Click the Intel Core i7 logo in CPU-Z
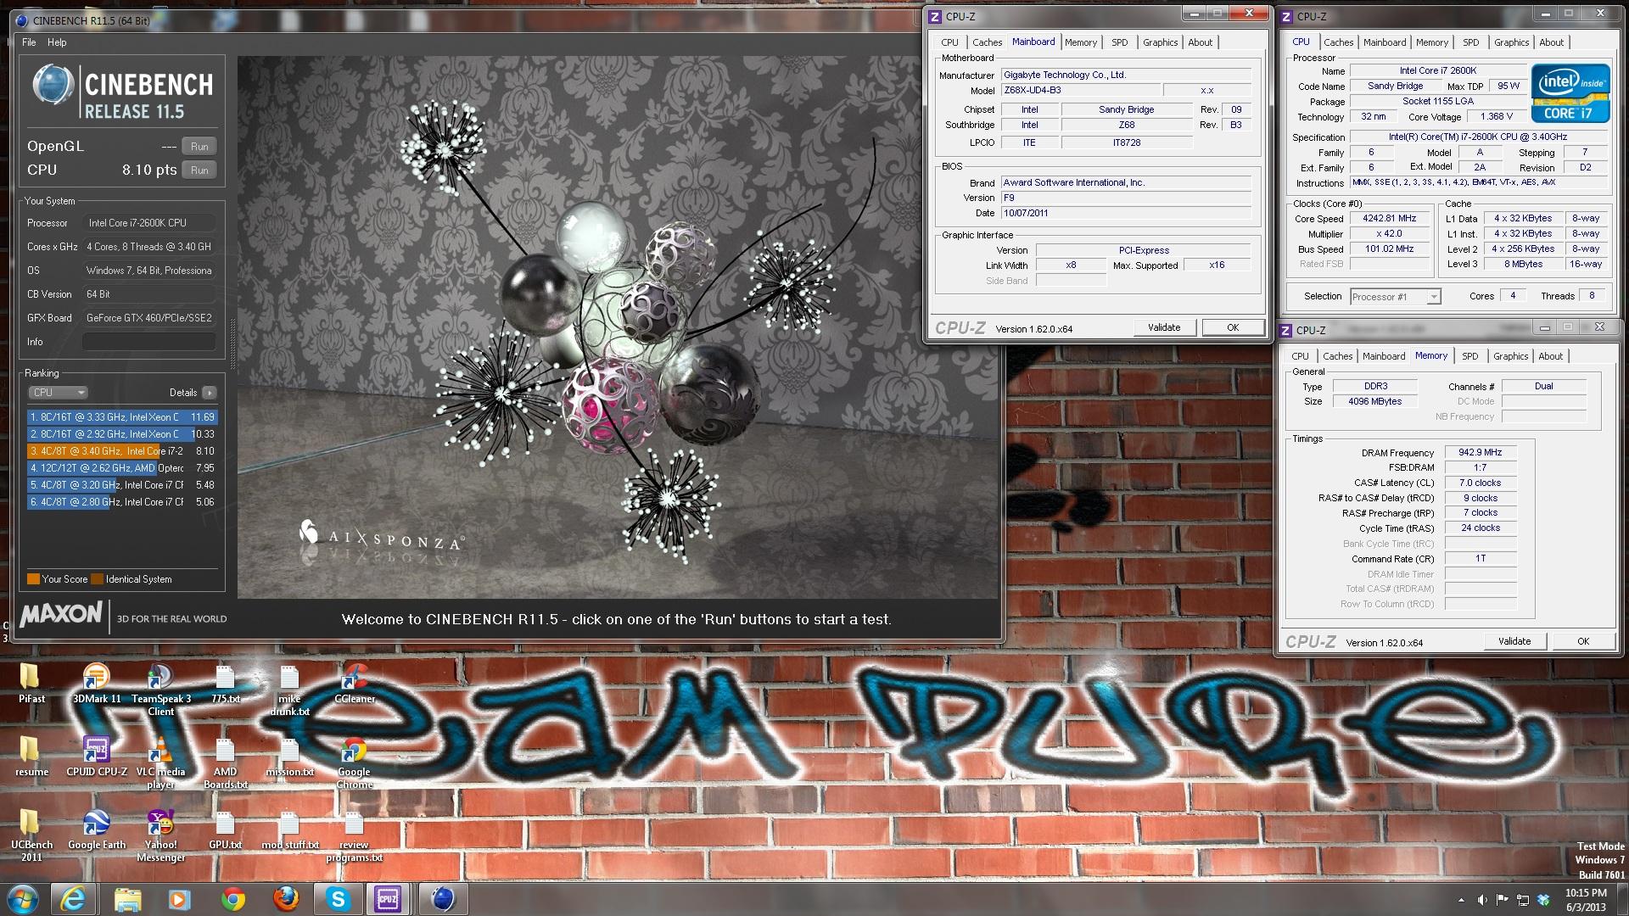 click(x=1570, y=93)
